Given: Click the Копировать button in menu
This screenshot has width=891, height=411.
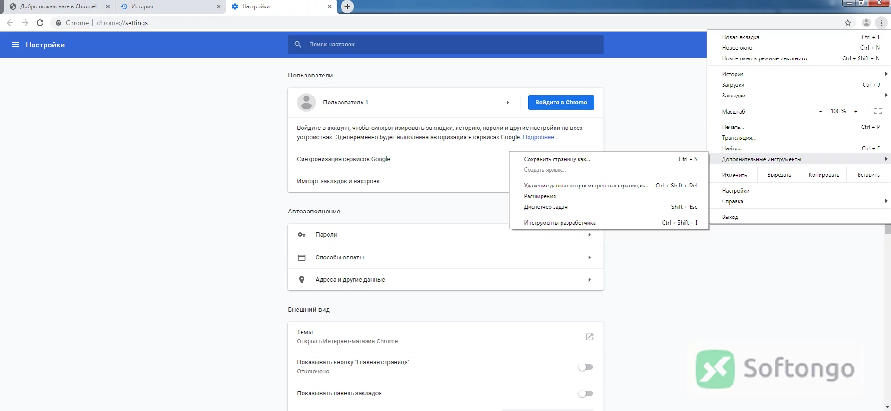Looking at the screenshot, I should pyautogui.click(x=824, y=175).
